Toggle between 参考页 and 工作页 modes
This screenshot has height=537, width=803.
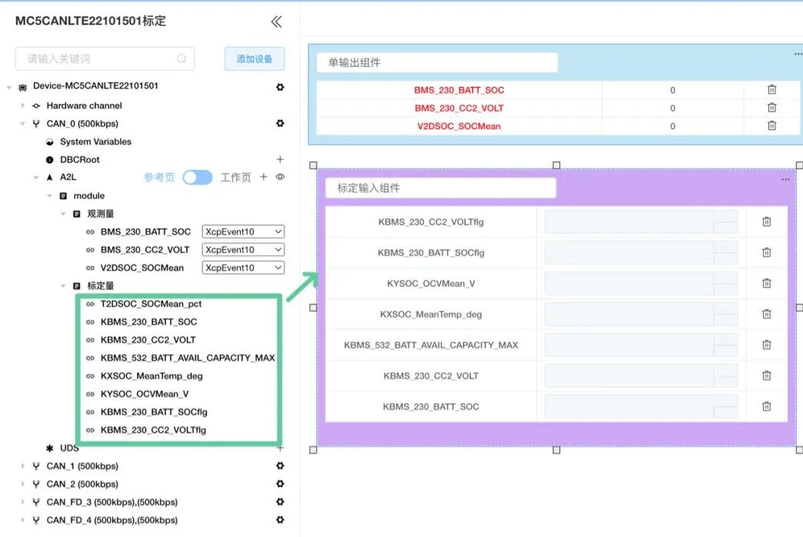pos(197,177)
